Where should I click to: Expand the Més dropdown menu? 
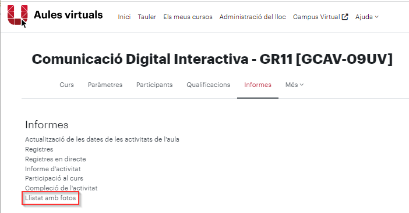294,85
